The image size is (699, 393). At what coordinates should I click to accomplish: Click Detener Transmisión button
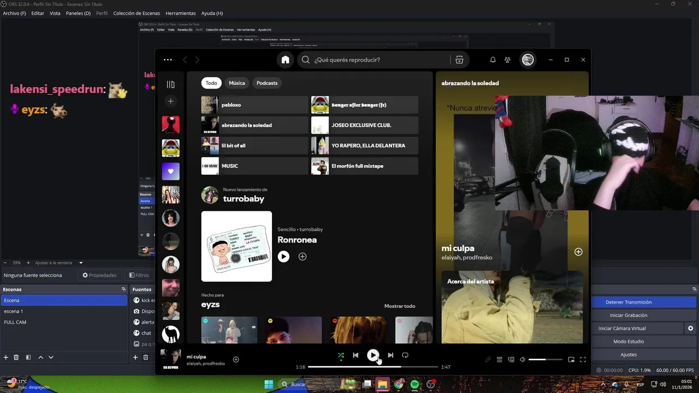click(629, 302)
